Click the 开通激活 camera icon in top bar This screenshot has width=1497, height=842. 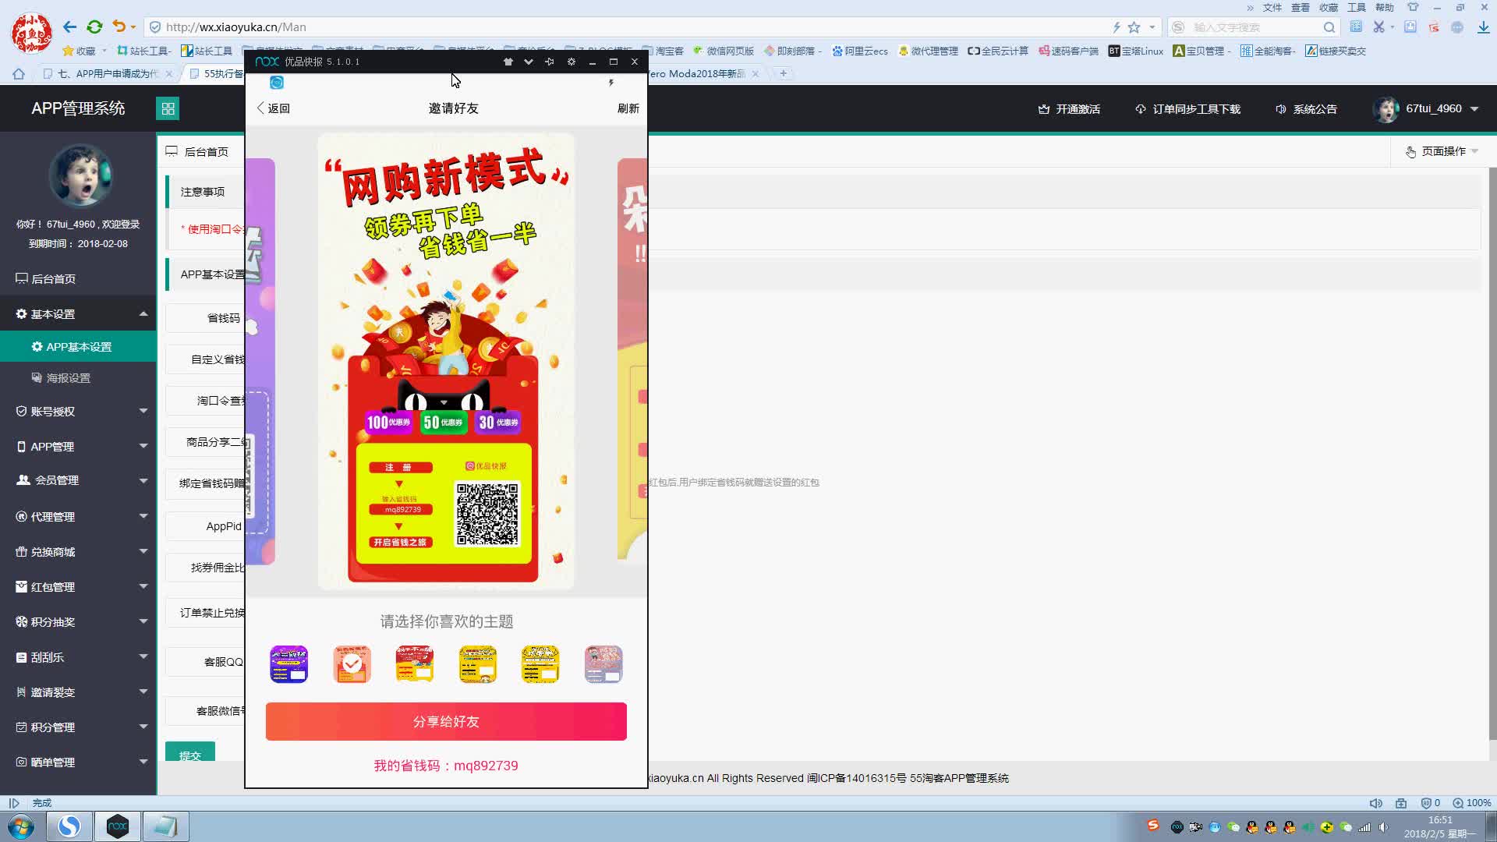click(x=1043, y=109)
